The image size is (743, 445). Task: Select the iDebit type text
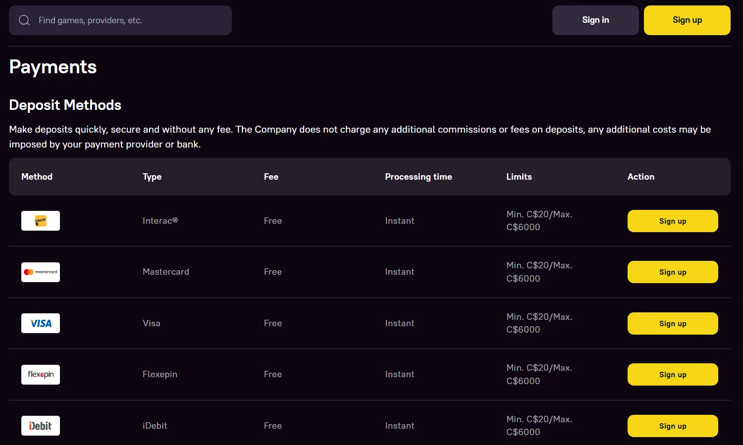[155, 426]
